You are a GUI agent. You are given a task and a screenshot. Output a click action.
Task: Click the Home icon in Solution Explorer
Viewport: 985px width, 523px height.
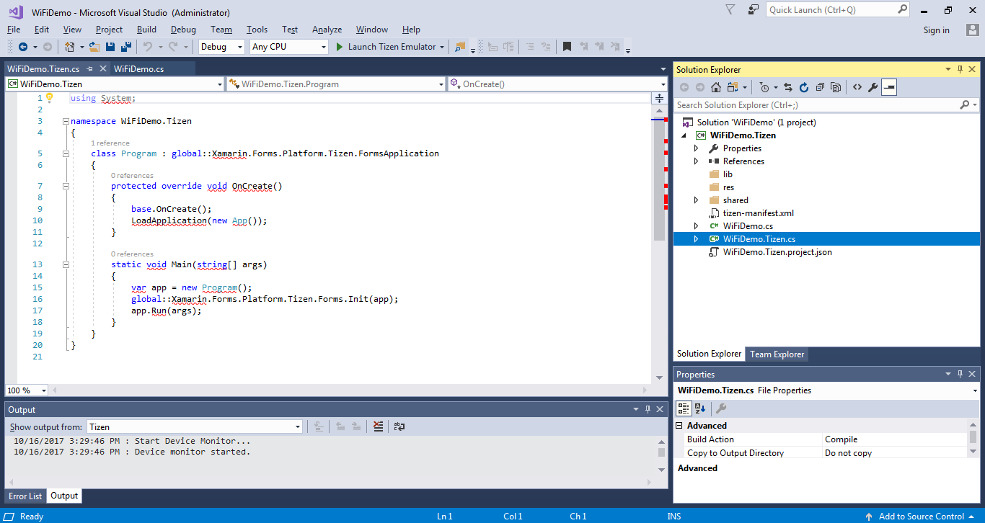(x=715, y=87)
